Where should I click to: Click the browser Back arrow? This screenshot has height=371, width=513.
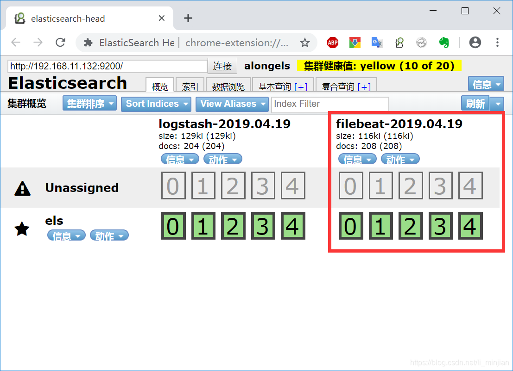16,43
